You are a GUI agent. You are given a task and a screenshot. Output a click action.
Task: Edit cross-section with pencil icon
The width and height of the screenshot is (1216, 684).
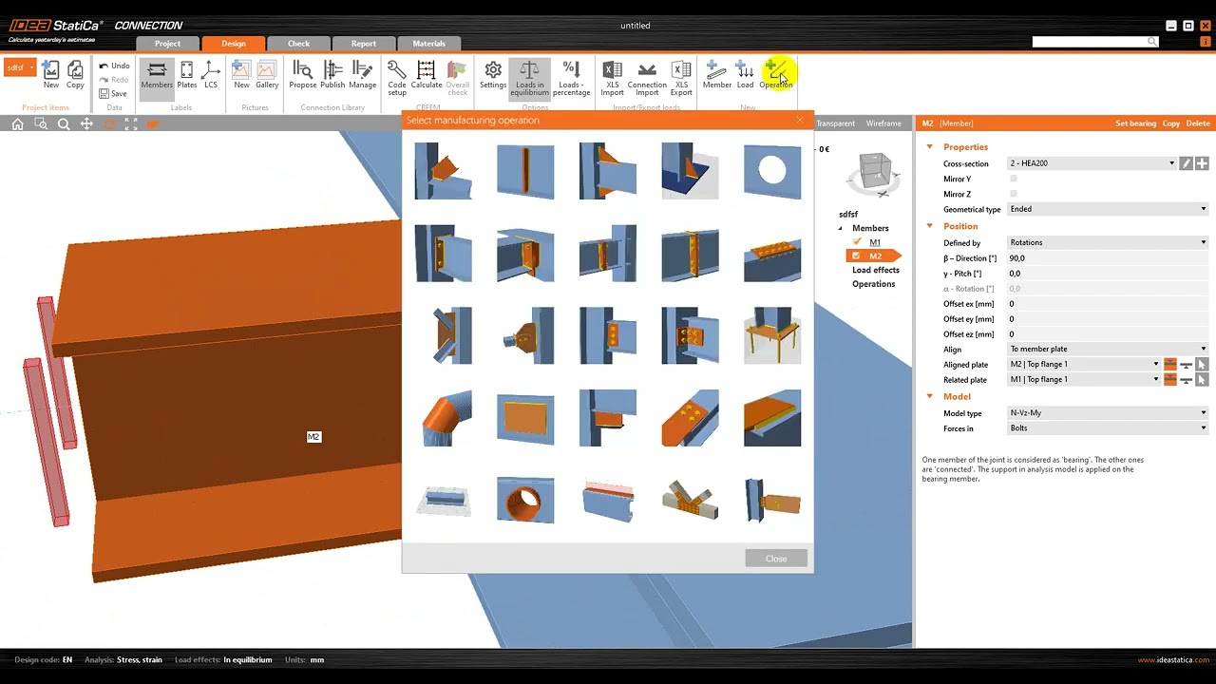[1186, 163]
